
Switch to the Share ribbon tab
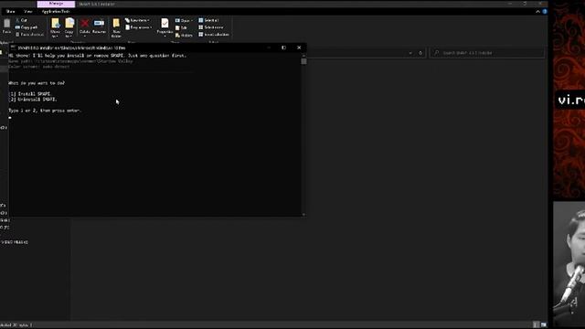[10, 12]
